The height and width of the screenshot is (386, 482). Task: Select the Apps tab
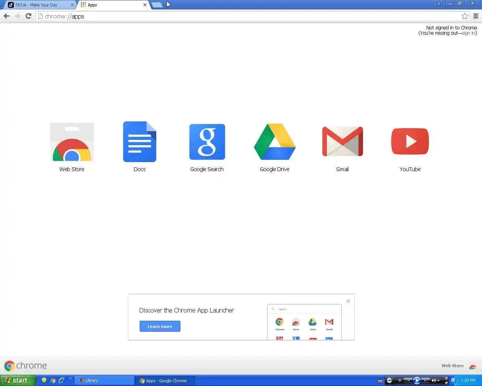coord(113,5)
